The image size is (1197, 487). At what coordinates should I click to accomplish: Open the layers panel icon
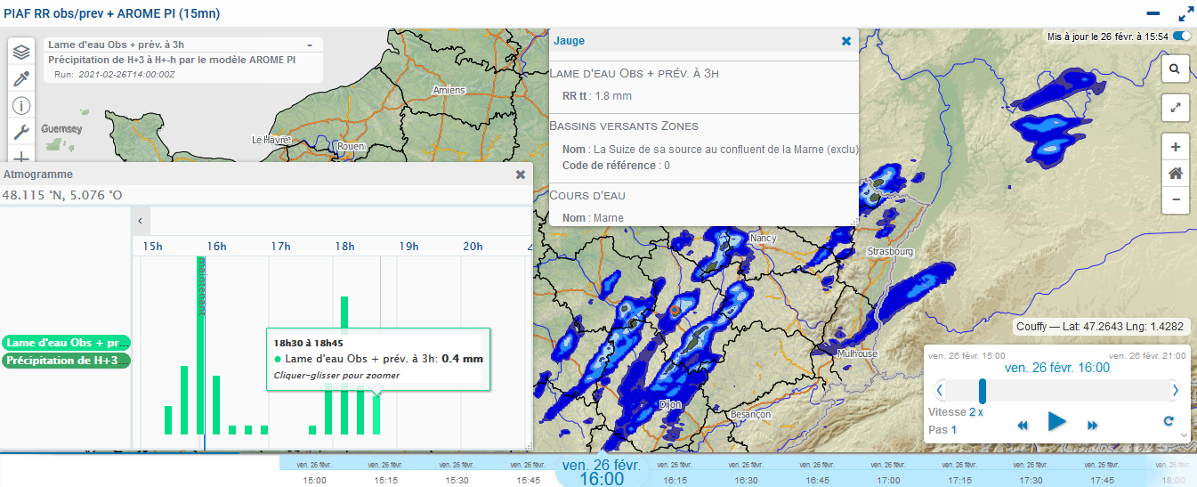point(22,52)
